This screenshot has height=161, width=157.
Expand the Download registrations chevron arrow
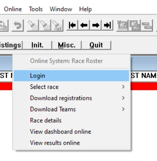click(x=123, y=98)
